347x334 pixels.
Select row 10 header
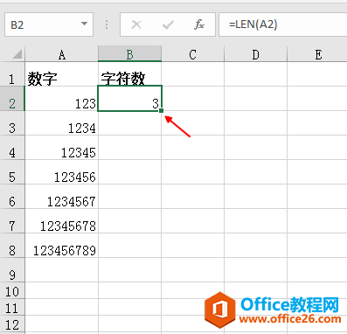12,290
